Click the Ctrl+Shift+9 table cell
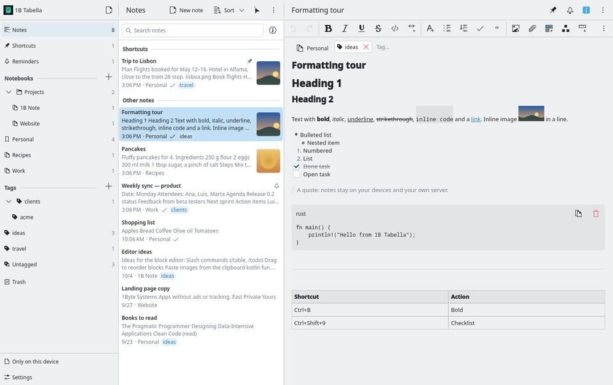 (370, 323)
